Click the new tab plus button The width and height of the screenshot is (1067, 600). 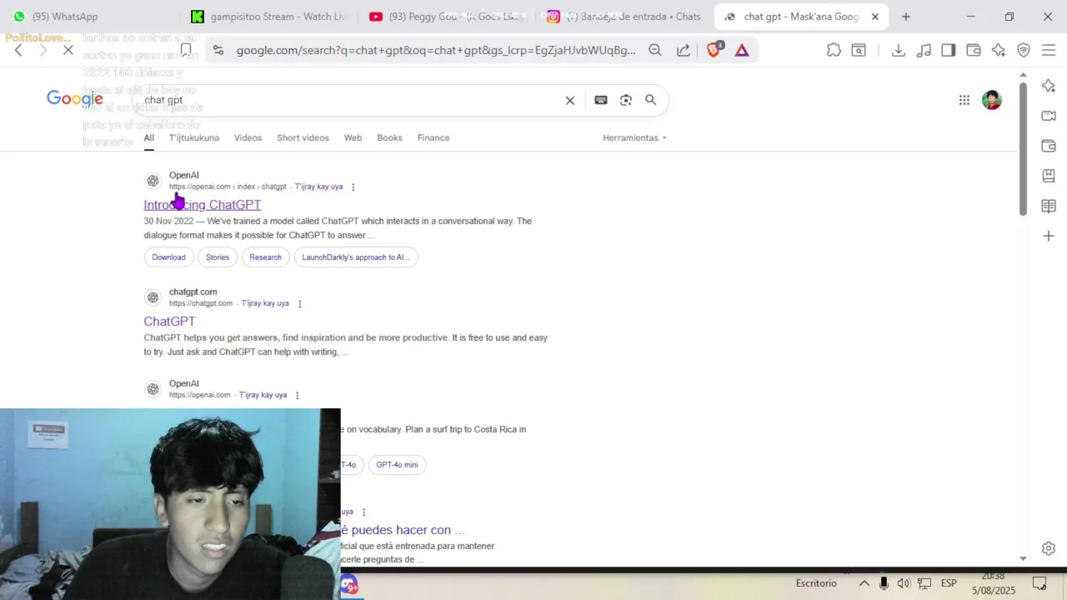point(906,17)
